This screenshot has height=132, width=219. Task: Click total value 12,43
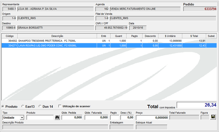(x=202, y=45)
